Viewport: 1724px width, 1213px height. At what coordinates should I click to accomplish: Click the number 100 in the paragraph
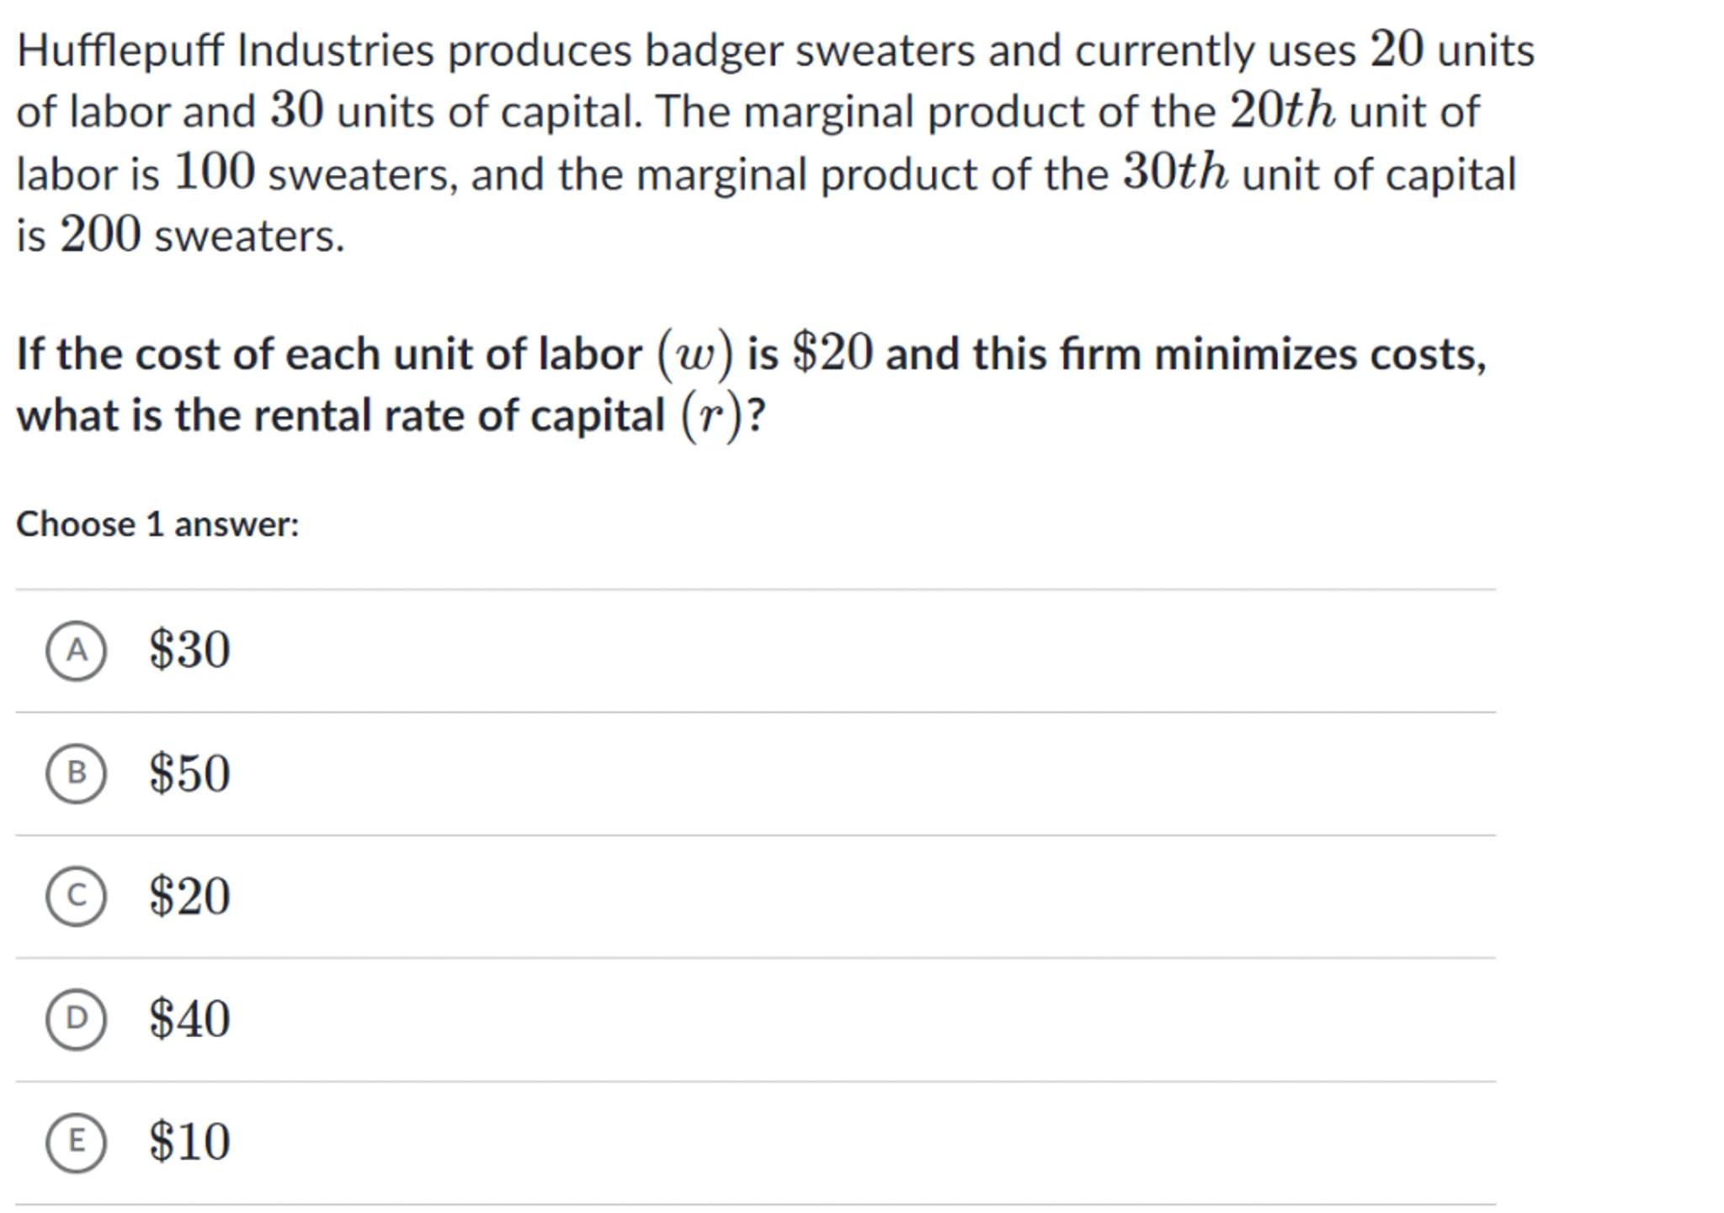[x=214, y=173]
